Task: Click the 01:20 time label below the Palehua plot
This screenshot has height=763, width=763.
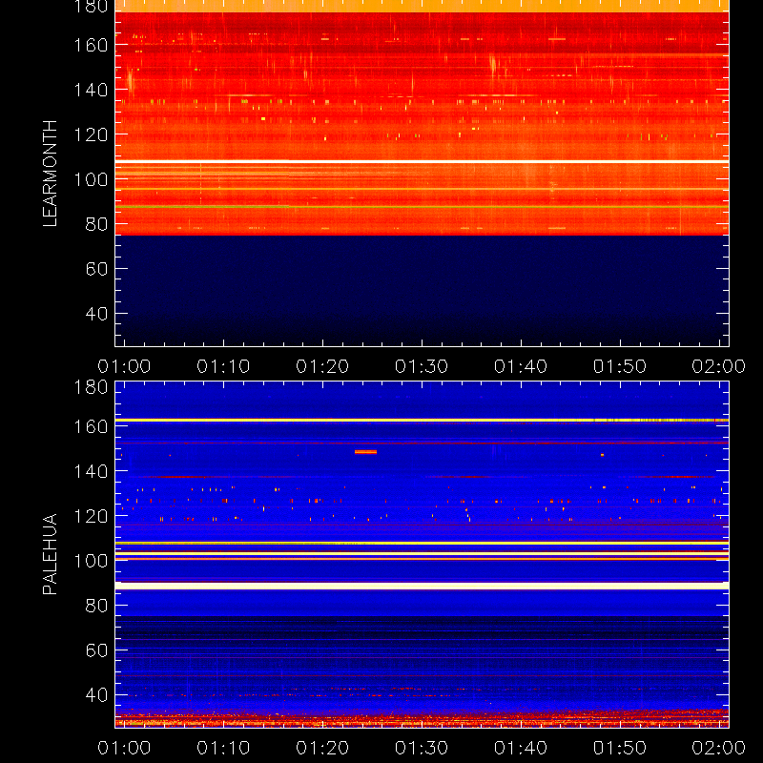Action: tap(322, 748)
